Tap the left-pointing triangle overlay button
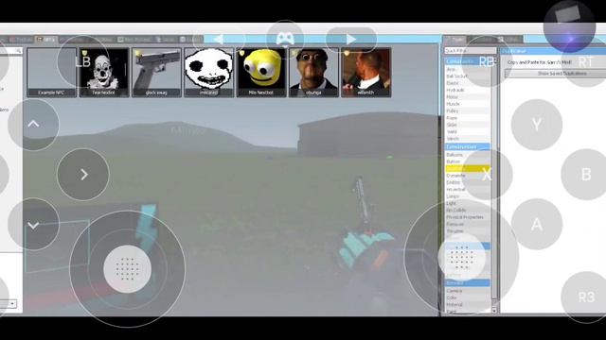The image size is (606, 340). [x=219, y=40]
